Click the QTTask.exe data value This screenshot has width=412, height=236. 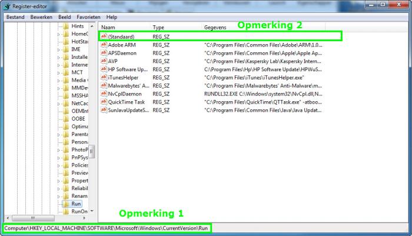(263, 102)
